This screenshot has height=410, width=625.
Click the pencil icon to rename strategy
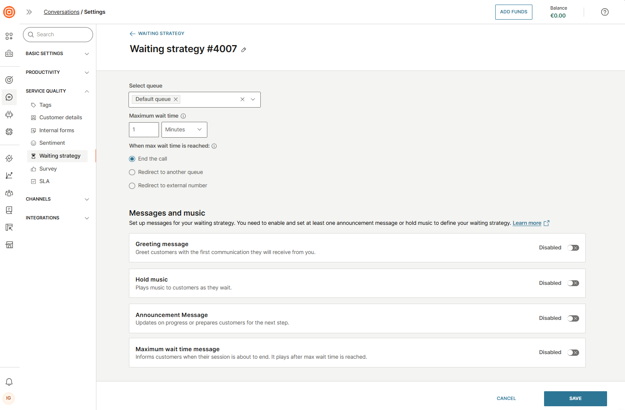[244, 50]
